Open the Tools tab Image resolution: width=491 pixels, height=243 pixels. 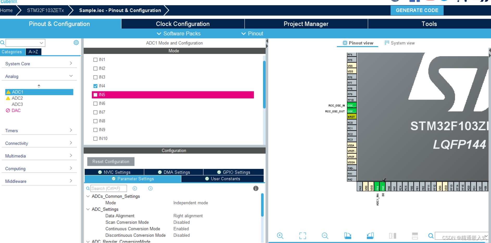429,24
